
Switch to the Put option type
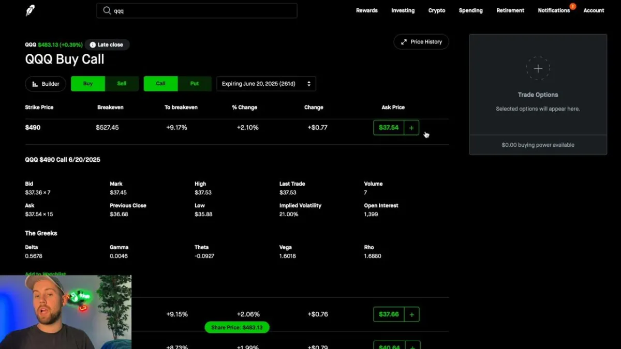[195, 84]
